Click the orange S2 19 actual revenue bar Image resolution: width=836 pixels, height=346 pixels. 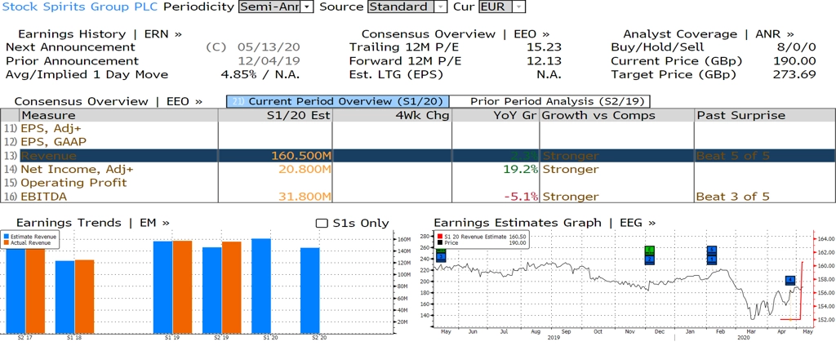coord(231,288)
